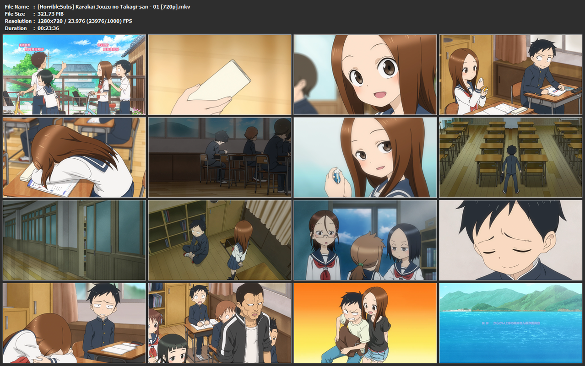Open close-up thumbnail of smiling girl in classroom
The image size is (585, 366).
click(x=365, y=75)
